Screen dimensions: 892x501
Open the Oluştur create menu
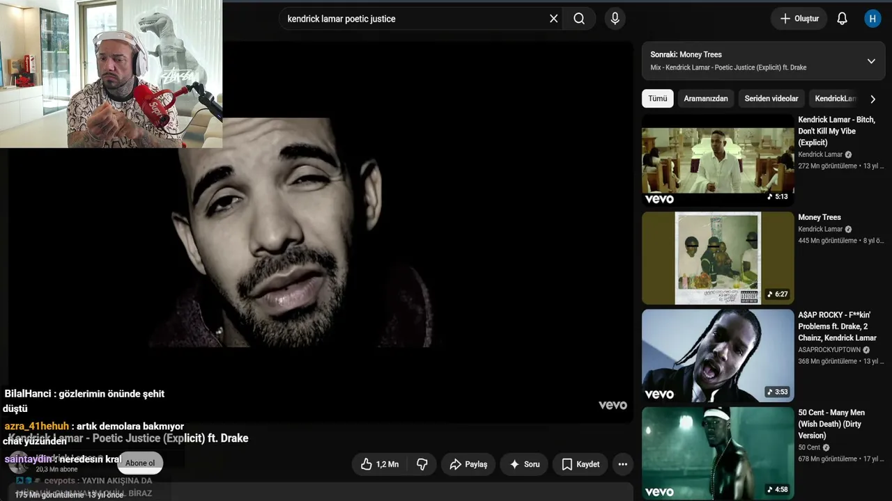(799, 19)
